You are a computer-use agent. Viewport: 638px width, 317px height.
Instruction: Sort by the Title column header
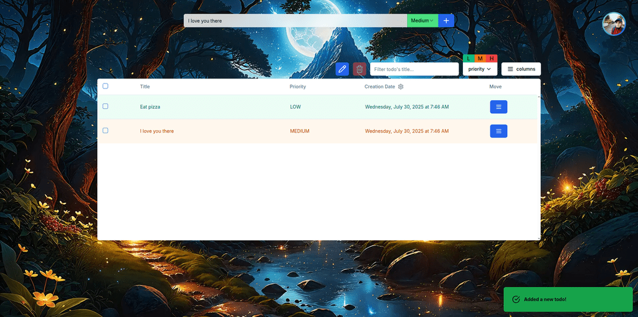pyautogui.click(x=145, y=87)
